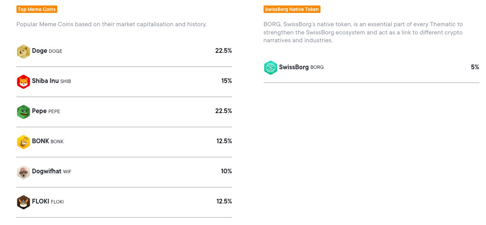The width and height of the screenshot is (486, 225).
Task: Select the Dogwifhat WIF name label
Action: coord(52,171)
